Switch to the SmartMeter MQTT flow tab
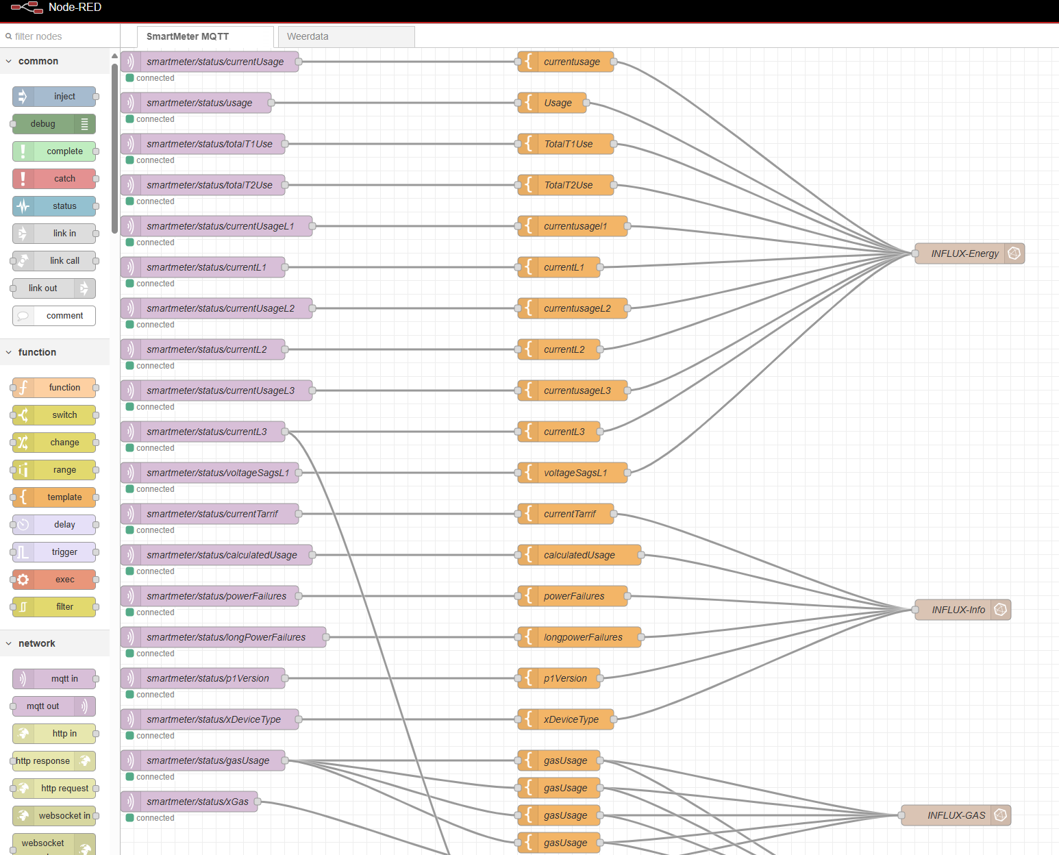 pos(205,37)
